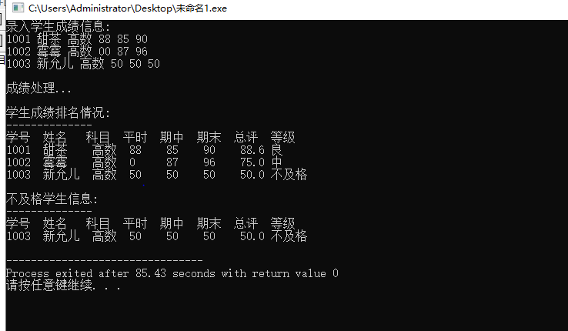Click 等级 header in the ranking table
This screenshot has height=331, width=568.
click(x=282, y=137)
